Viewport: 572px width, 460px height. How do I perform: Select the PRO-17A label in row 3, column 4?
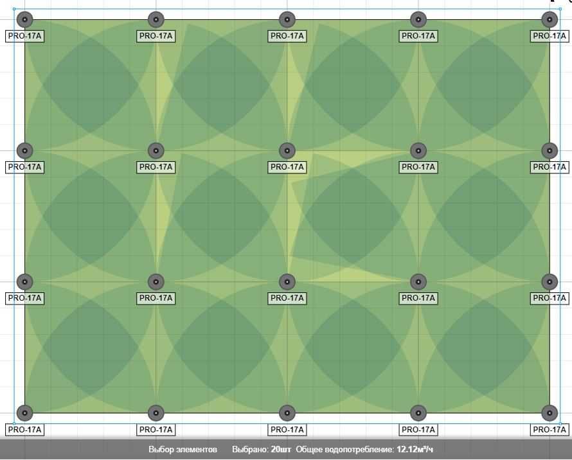418,298
